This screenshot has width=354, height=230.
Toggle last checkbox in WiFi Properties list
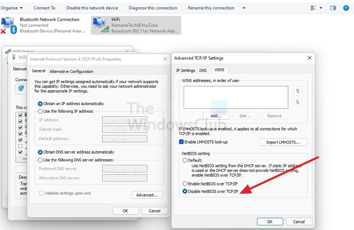pos(20,152)
